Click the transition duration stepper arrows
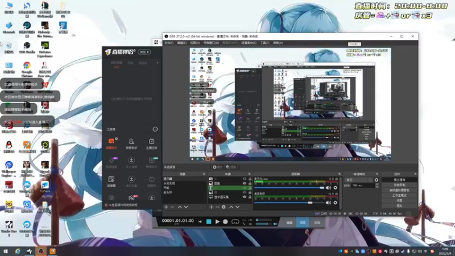This screenshot has height=256, width=455. [377, 185]
